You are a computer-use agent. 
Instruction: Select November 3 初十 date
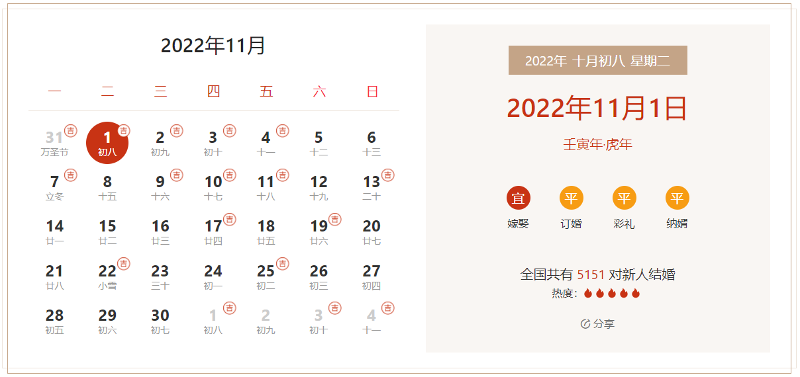[213, 143]
